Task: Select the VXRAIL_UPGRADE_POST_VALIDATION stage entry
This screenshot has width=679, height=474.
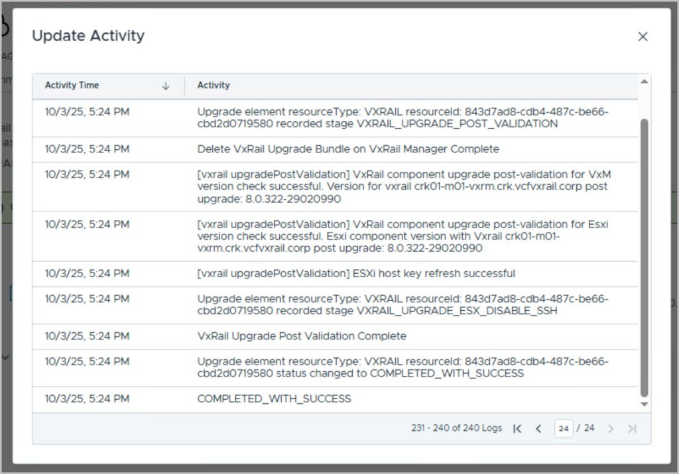Action: point(335,118)
